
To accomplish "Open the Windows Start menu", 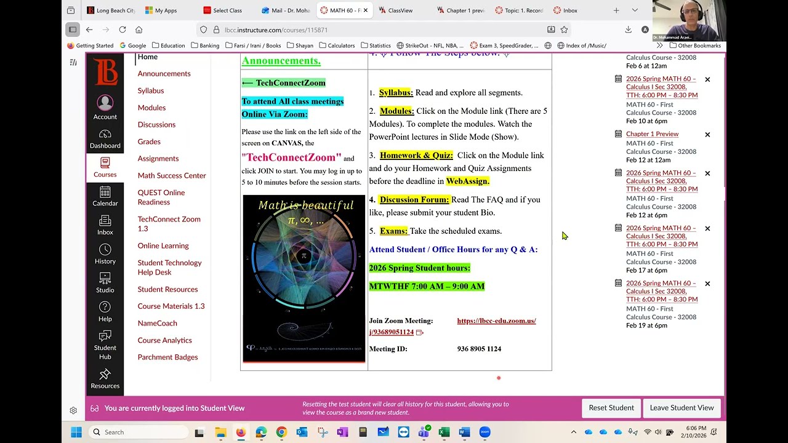I will coord(76,433).
